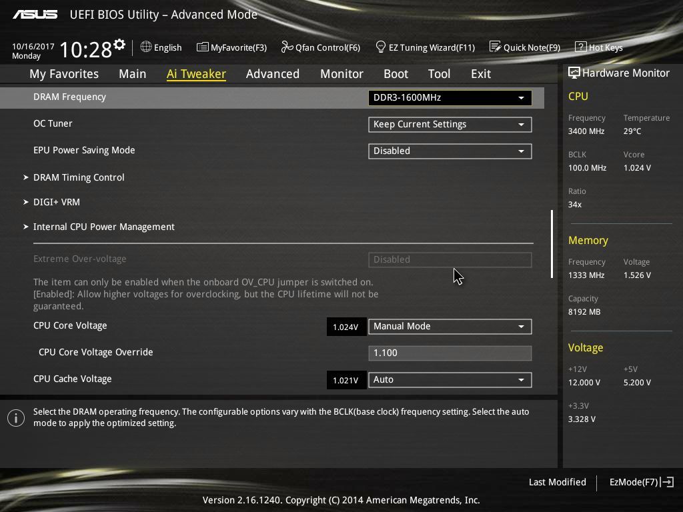Image resolution: width=683 pixels, height=512 pixels.
Task: Click the DRAM Frequency label
Action: coord(69,97)
